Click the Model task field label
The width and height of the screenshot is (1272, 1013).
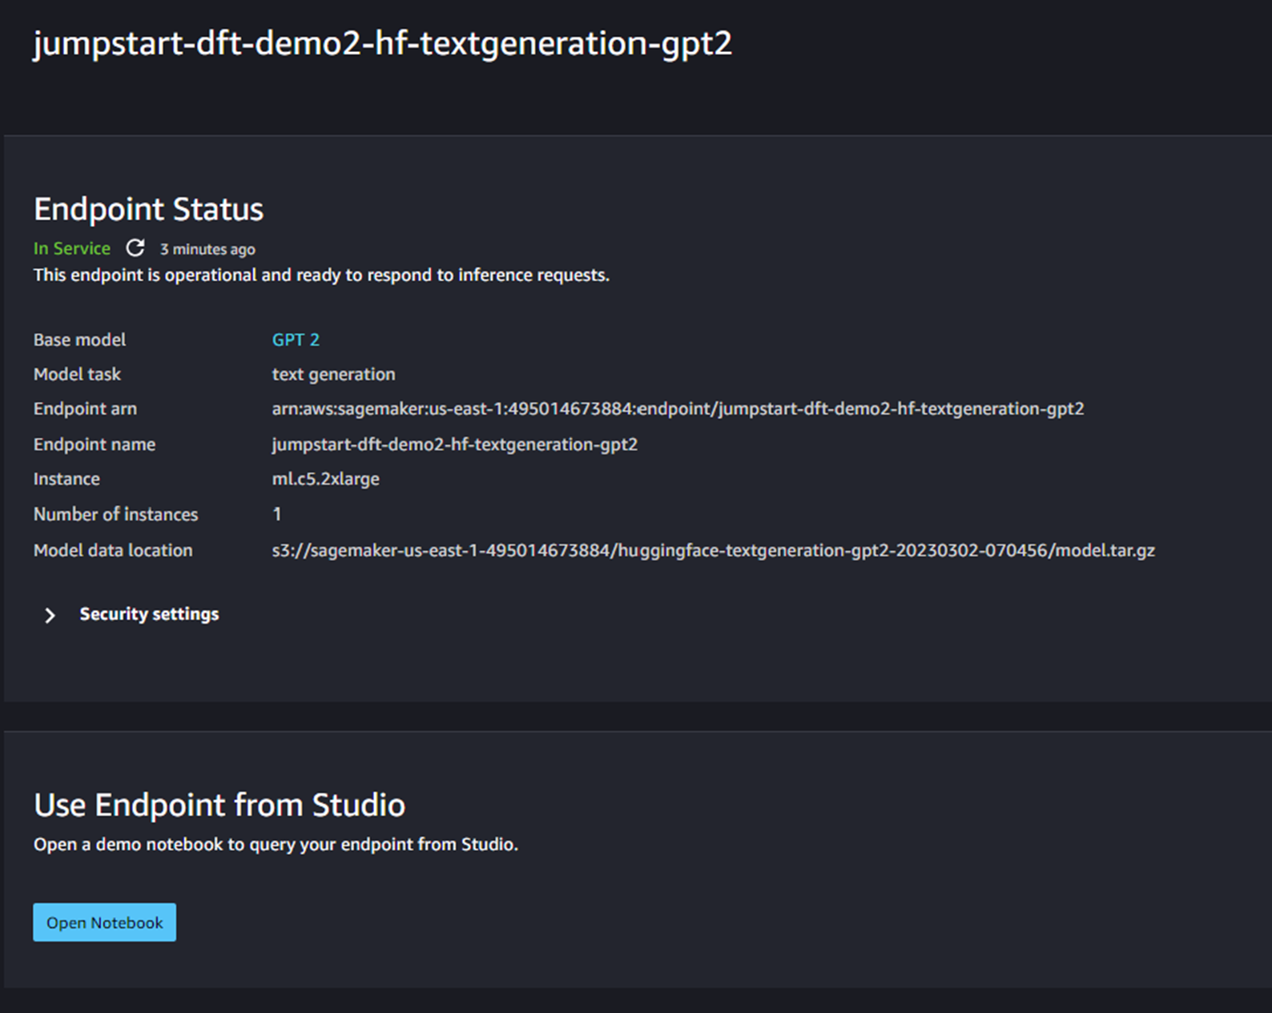click(77, 374)
